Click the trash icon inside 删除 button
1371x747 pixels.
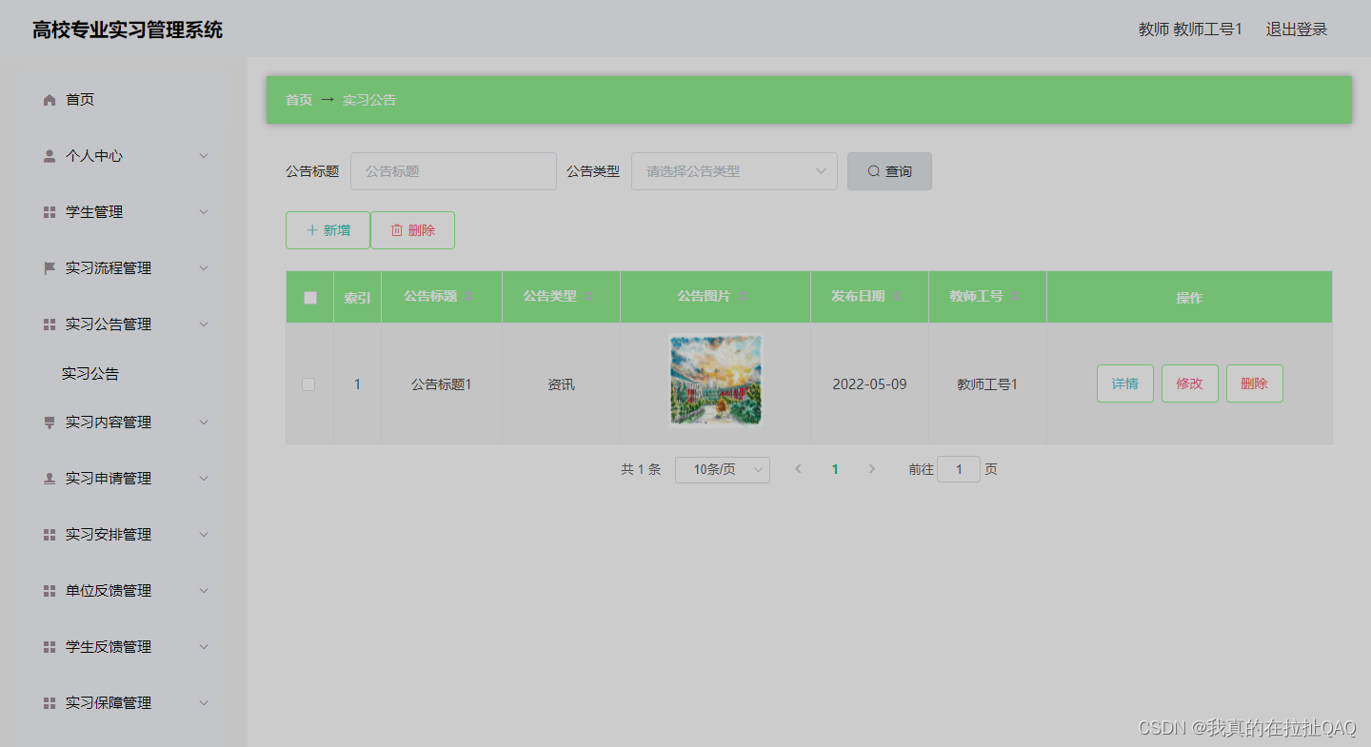395,229
